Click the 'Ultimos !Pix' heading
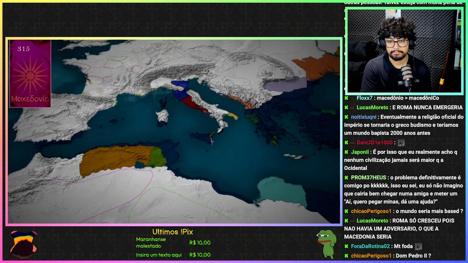 (173, 232)
